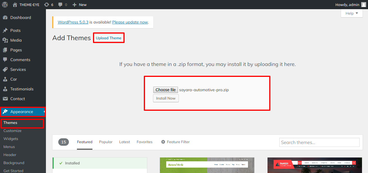Viewport: 368px width, 173px height.
Task: Open the WordPress logo menu
Action: [x=4, y=4]
